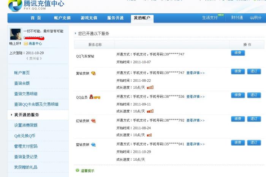Go to 帐户首页 in the sidebar
The image size is (266, 177).
pyautogui.click(x=22, y=73)
